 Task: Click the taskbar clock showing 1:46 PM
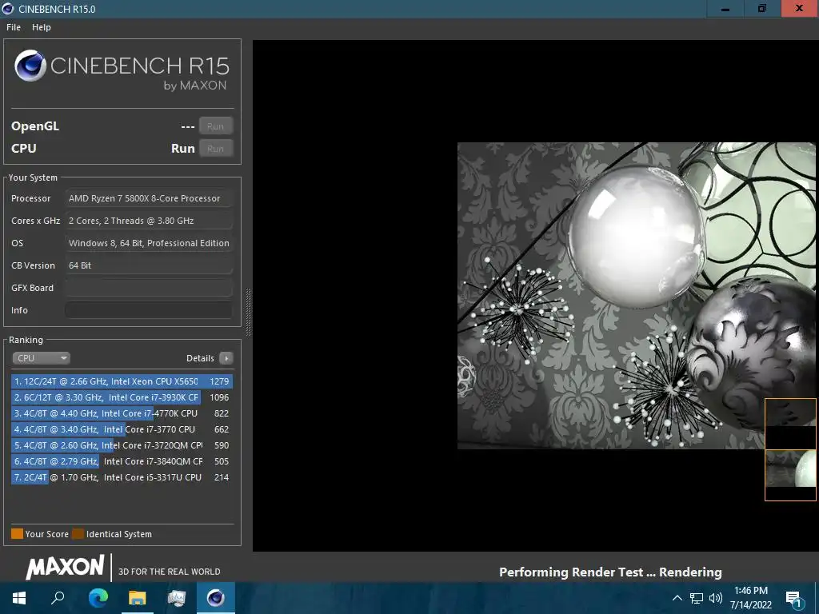[750, 598]
